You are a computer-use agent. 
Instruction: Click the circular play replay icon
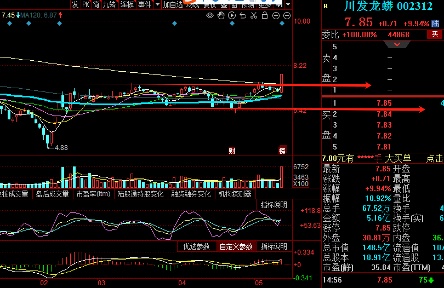pos(232,15)
